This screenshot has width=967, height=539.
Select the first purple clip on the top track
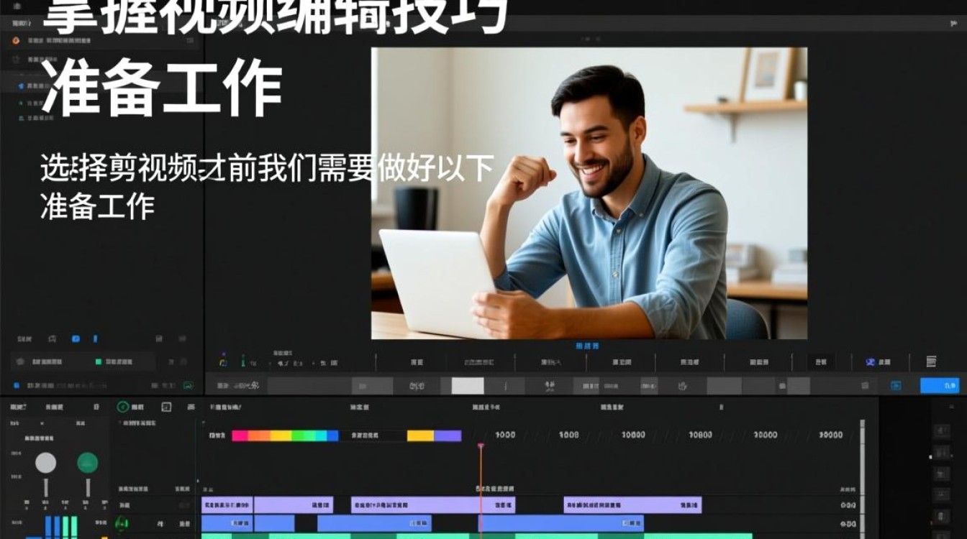click(227, 505)
